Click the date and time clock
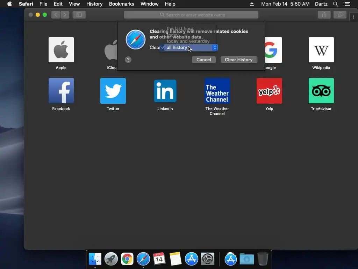Screen dimensions: 358x269 [285, 4]
